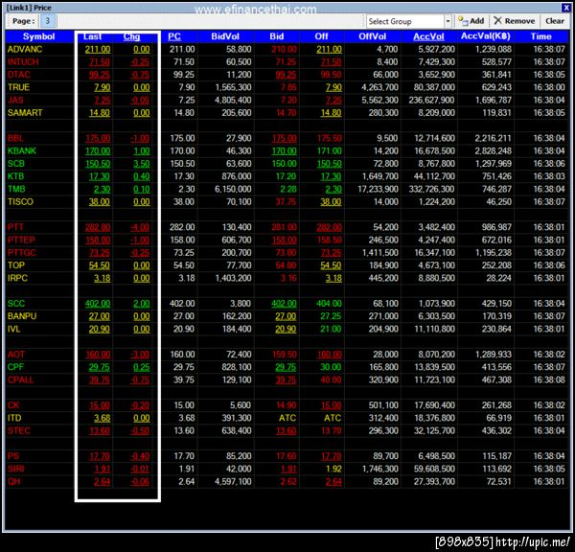The width and height of the screenshot is (575, 552).
Task: Sort by BidVol column header
Action: 225,36
